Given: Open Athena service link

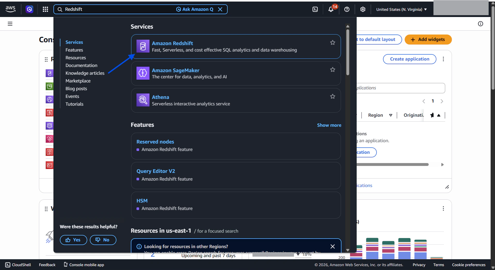Looking at the screenshot, I should coord(161,97).
